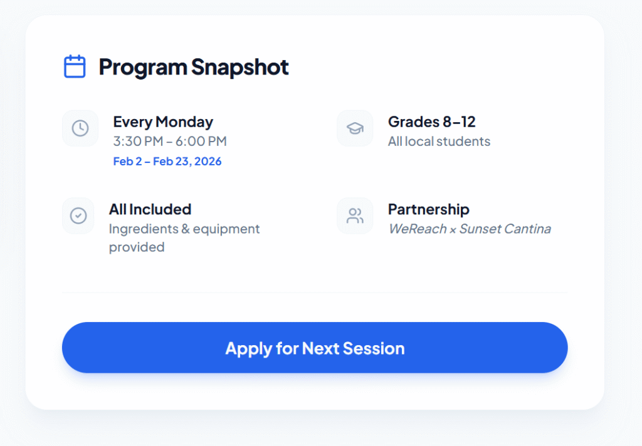Click the Every Monday label

click(163, 122)
